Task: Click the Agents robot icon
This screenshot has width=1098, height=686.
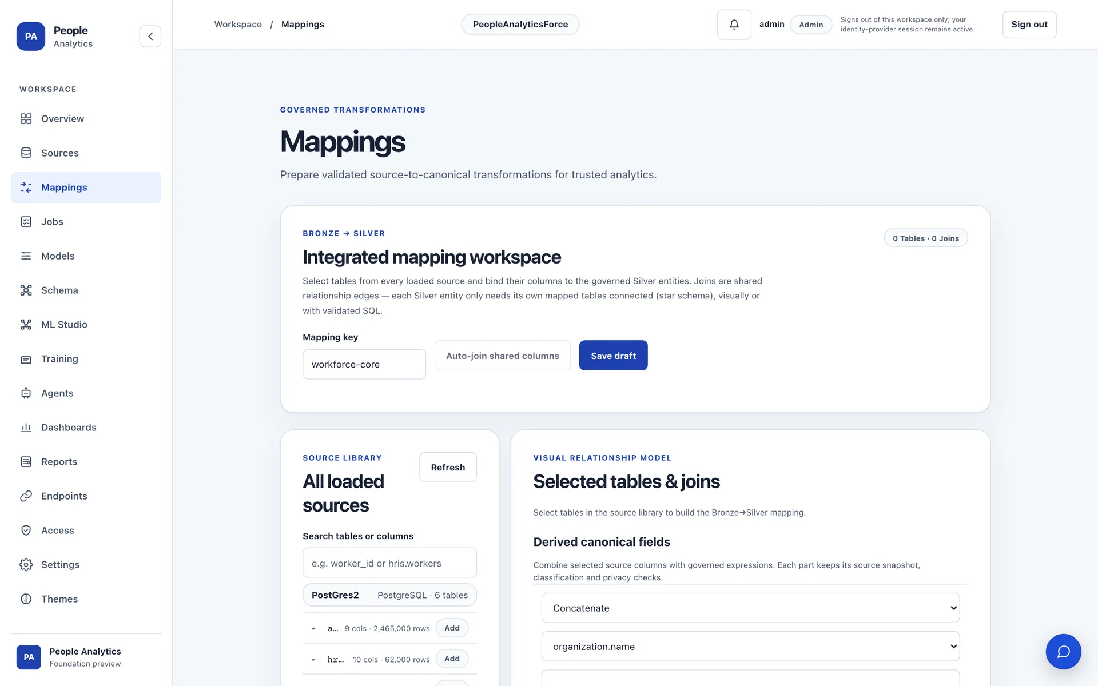Action: coord(26,393)
